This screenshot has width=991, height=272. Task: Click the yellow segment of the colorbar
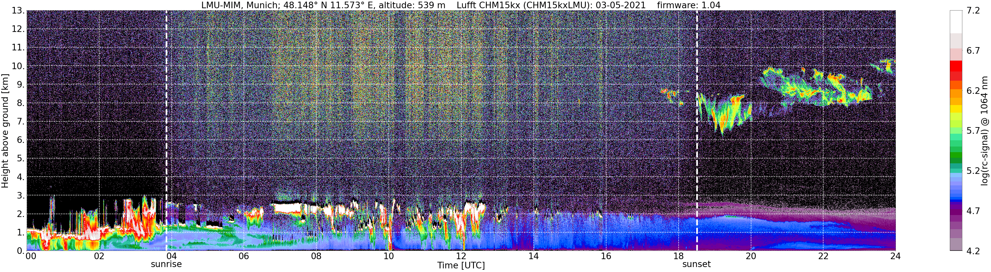click(956, 109)
